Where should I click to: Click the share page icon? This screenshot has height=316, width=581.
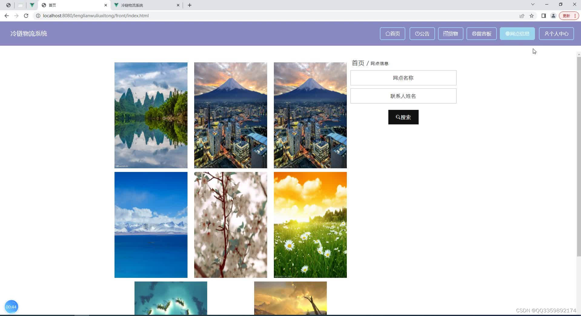(522, 16)
